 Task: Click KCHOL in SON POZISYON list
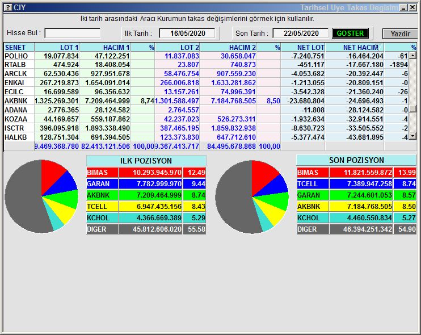tap(313, 218)
